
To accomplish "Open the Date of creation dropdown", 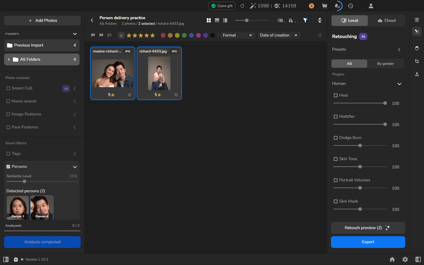I will [279, 35].
